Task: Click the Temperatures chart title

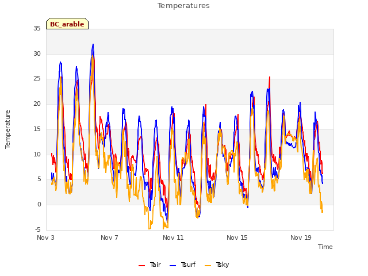Action: (183, 6)
